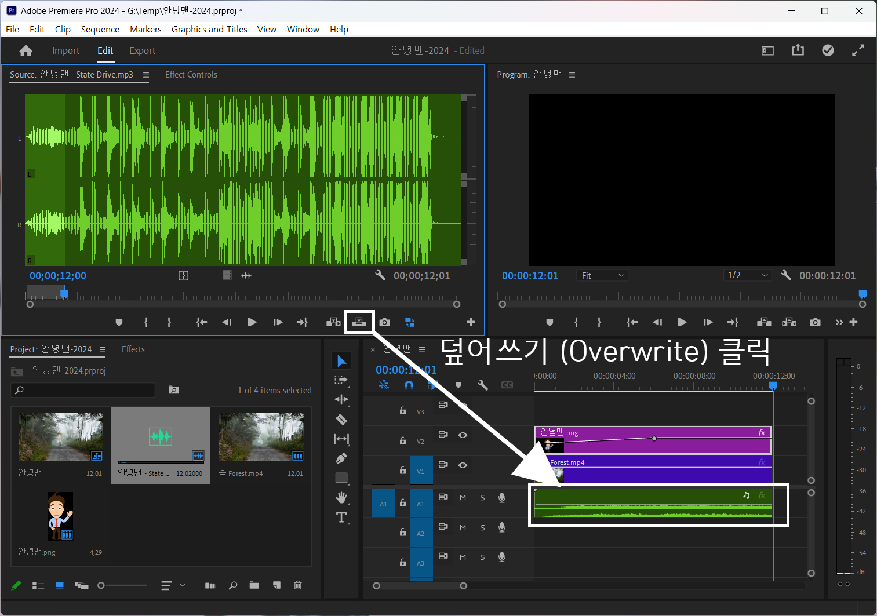
Task: Open the Import workspace tab
Action: point(65,51)
